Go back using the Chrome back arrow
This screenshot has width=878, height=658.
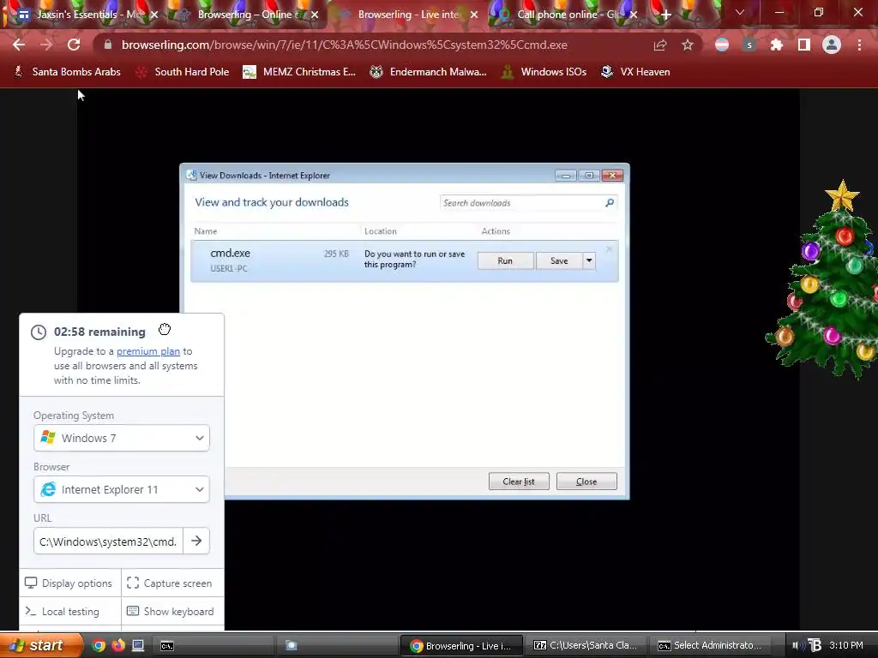click(19, 45)
